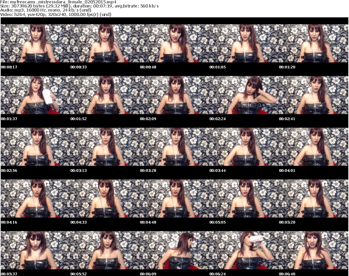Click the thumbnail at timestamp 00:06:09
The image size is (349, 276).
[x=174, y=250]
